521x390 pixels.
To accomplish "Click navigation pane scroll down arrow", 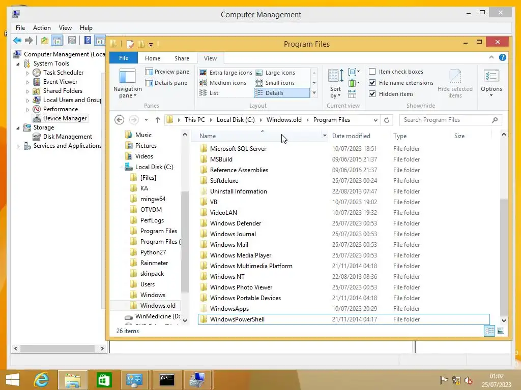I will (185, 320).
